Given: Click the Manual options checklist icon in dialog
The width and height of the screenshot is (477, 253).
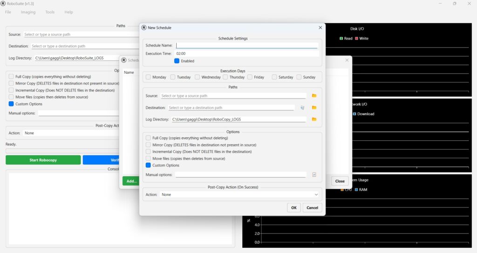Looking at the screenshot, I should pyautogui.click(x=314, y=175).
